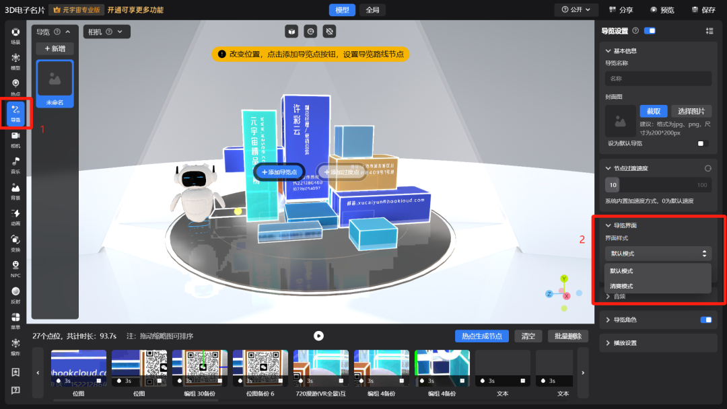The image size is (727, 409).
Task: Open the 场景 scene panel in sidebar
Action: [15, 36]
